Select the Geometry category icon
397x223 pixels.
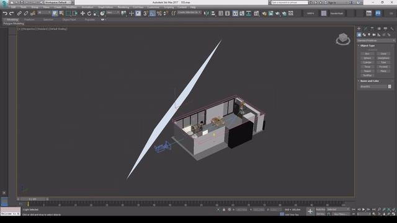point(359,35)
